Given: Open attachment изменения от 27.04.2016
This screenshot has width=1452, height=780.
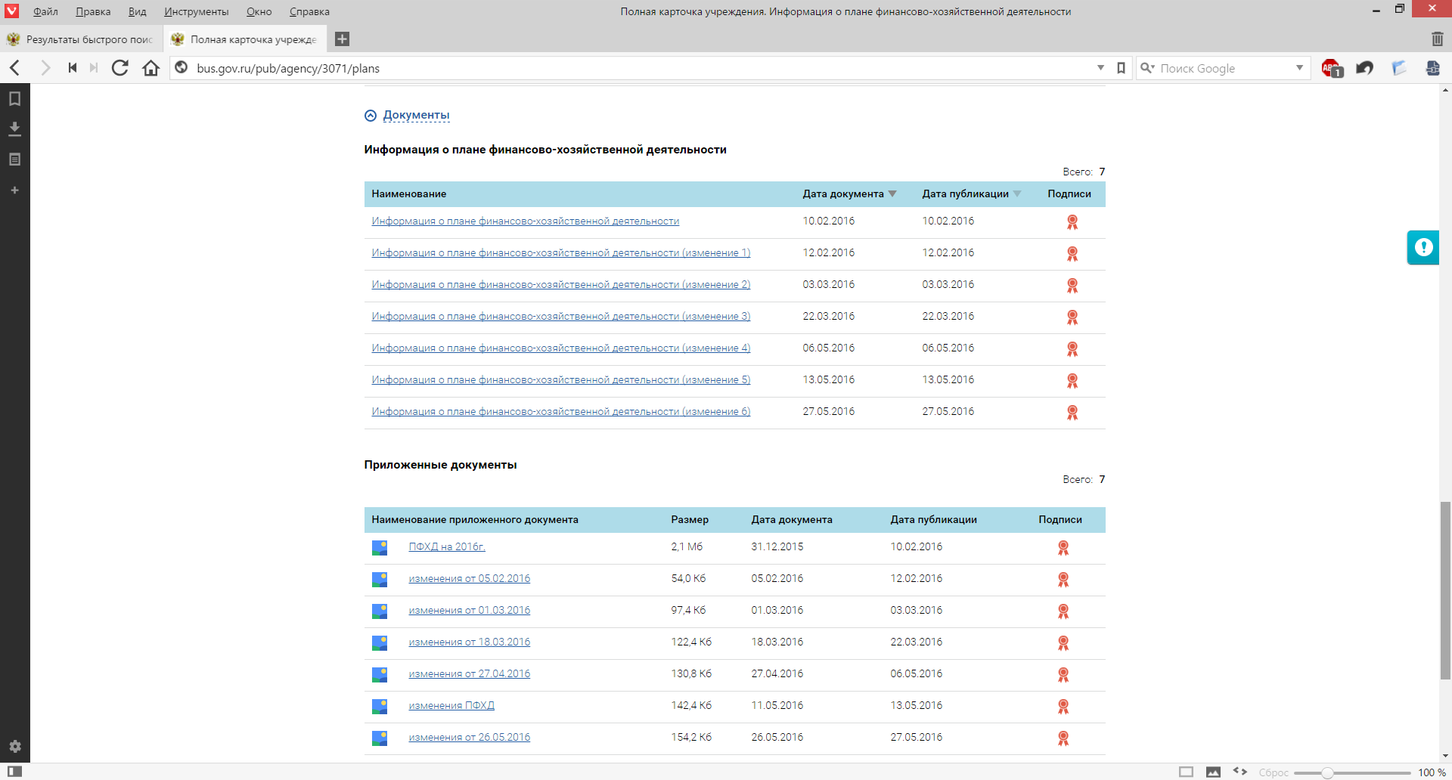Looking at the screenshot, I should coord(470,674).
